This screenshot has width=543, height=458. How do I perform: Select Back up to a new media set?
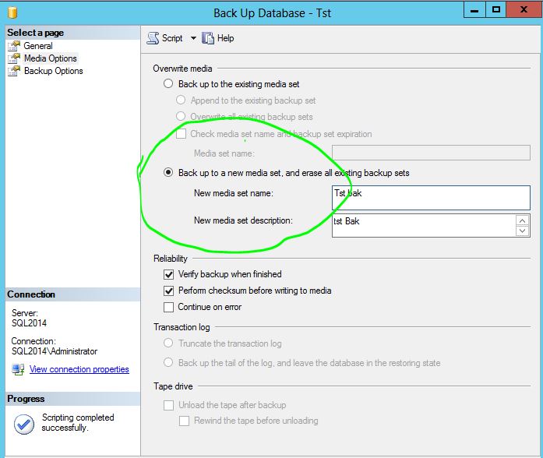[168, 173]
